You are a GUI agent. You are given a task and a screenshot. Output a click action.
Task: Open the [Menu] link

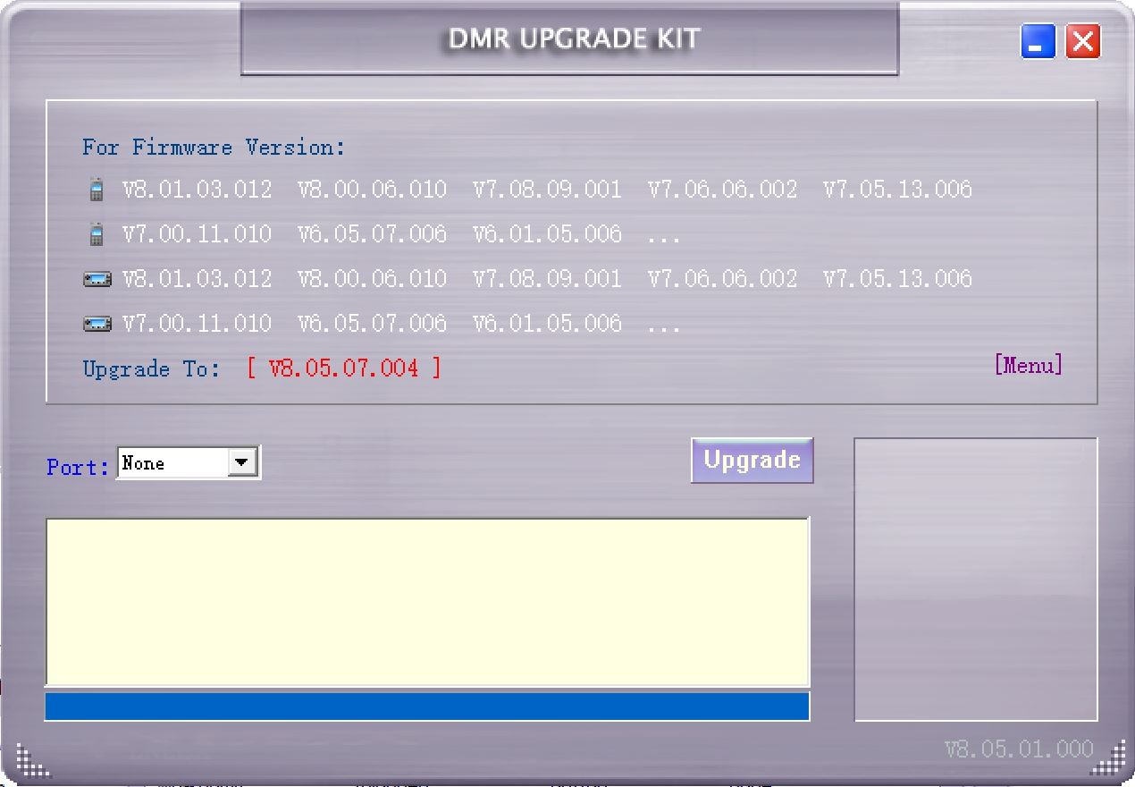1029,365
